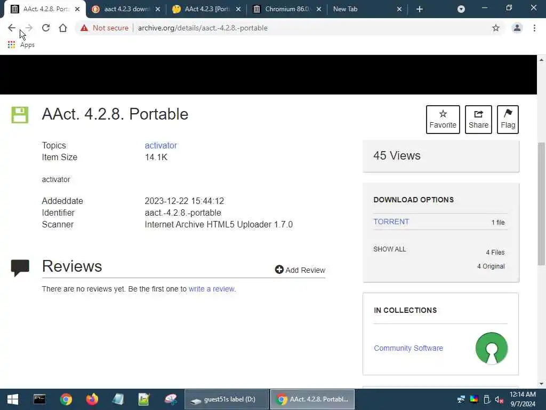
Task: Close the Chromium 86.0 tab
Action: tap(319, 10)
